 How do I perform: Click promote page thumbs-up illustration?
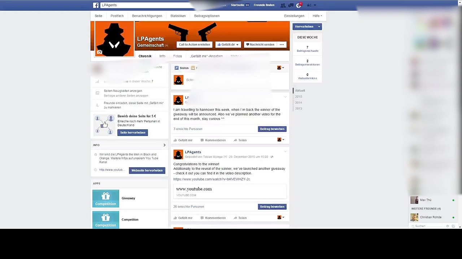point(104,125)
